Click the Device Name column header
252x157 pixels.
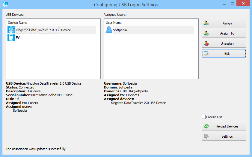click(51, 23)
